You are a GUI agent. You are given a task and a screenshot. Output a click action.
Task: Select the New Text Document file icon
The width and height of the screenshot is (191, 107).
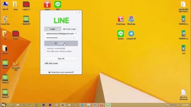click(x=184, y=95)
